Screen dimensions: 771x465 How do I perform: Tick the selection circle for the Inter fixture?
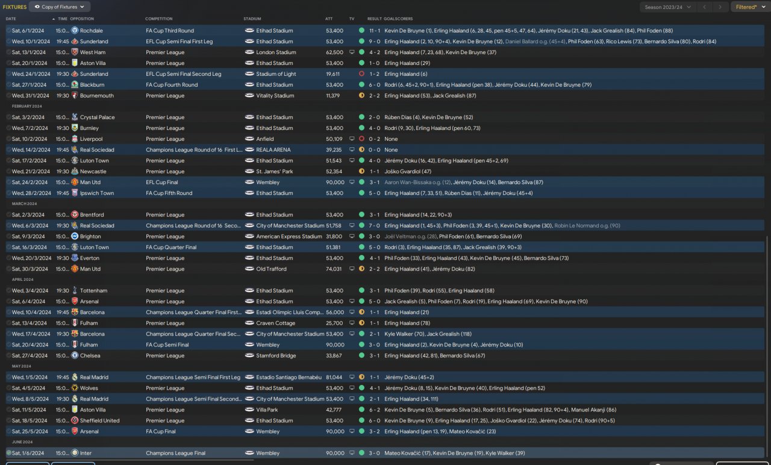(x=8, y=453)
